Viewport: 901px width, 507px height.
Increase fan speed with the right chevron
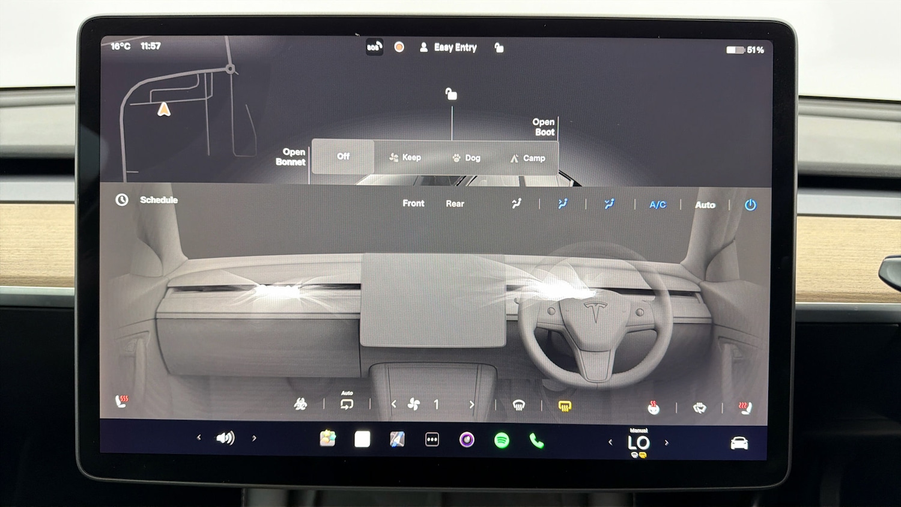pyautogui.click(x=472, y=404)
